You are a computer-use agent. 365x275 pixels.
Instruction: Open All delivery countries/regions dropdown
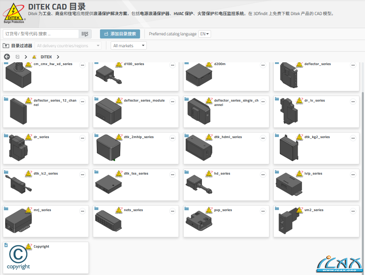68,46
